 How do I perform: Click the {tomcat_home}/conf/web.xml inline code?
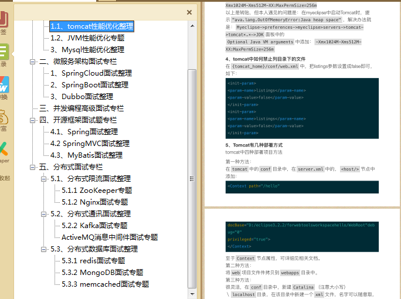click(x=265, y=66)
